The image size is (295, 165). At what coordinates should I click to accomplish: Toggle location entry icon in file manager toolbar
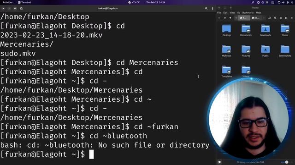coord(270,18)
